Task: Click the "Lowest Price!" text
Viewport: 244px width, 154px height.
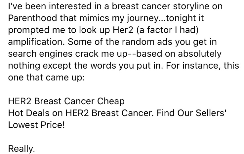Action: [x=36, y=125]
